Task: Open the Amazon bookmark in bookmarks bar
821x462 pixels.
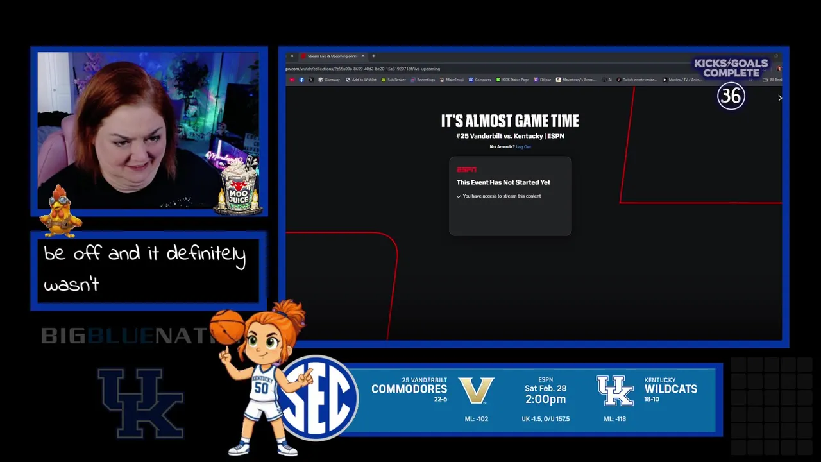Action: 577,80
